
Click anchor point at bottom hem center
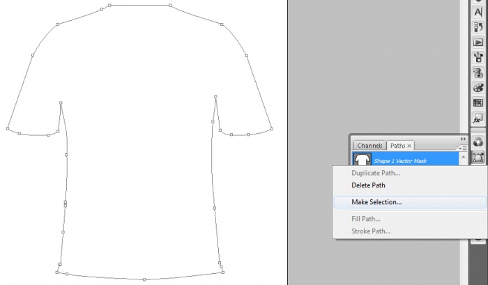(x=144, y=279)
